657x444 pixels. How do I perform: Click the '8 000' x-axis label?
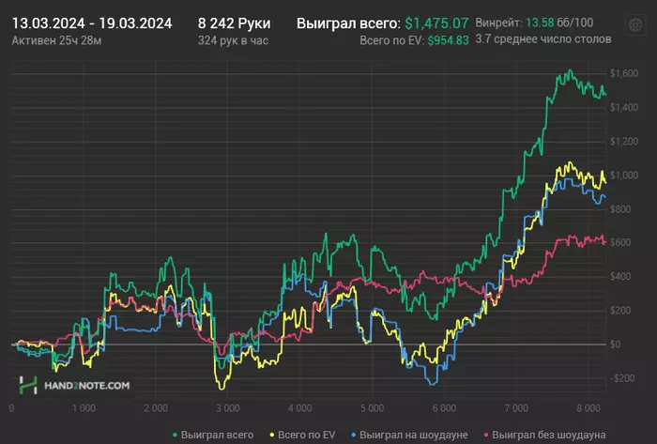[x=588, y=408]
